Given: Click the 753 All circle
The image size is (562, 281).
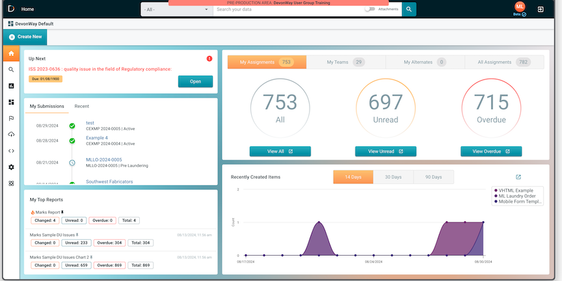Looking at the screenshot, I should 280,108.
